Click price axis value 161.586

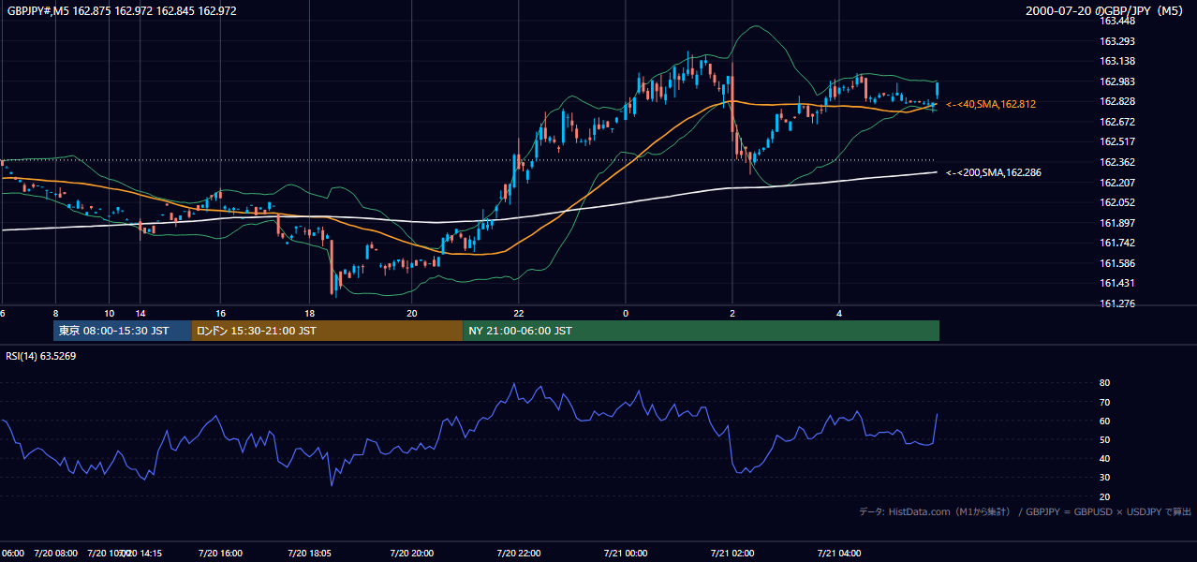point(1117,263)
